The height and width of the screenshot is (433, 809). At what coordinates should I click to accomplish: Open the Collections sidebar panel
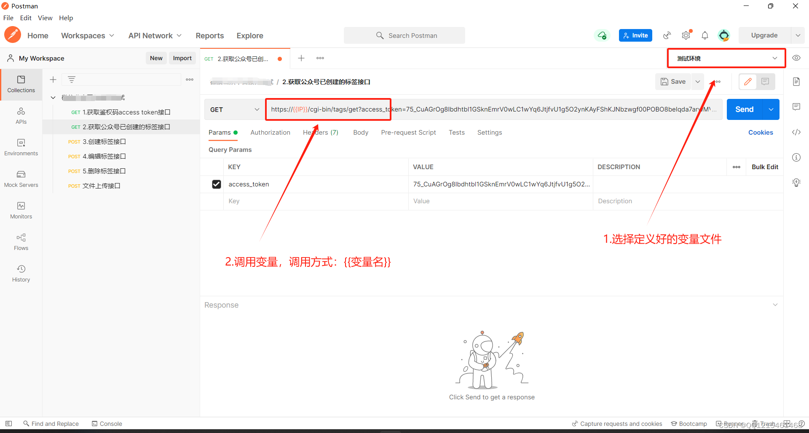click(21, 84)
